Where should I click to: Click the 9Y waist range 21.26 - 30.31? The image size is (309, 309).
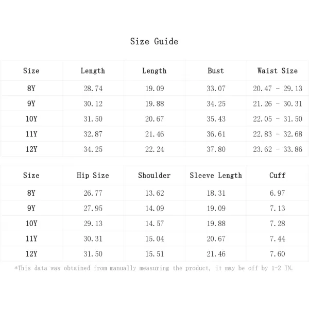[278, 104]
